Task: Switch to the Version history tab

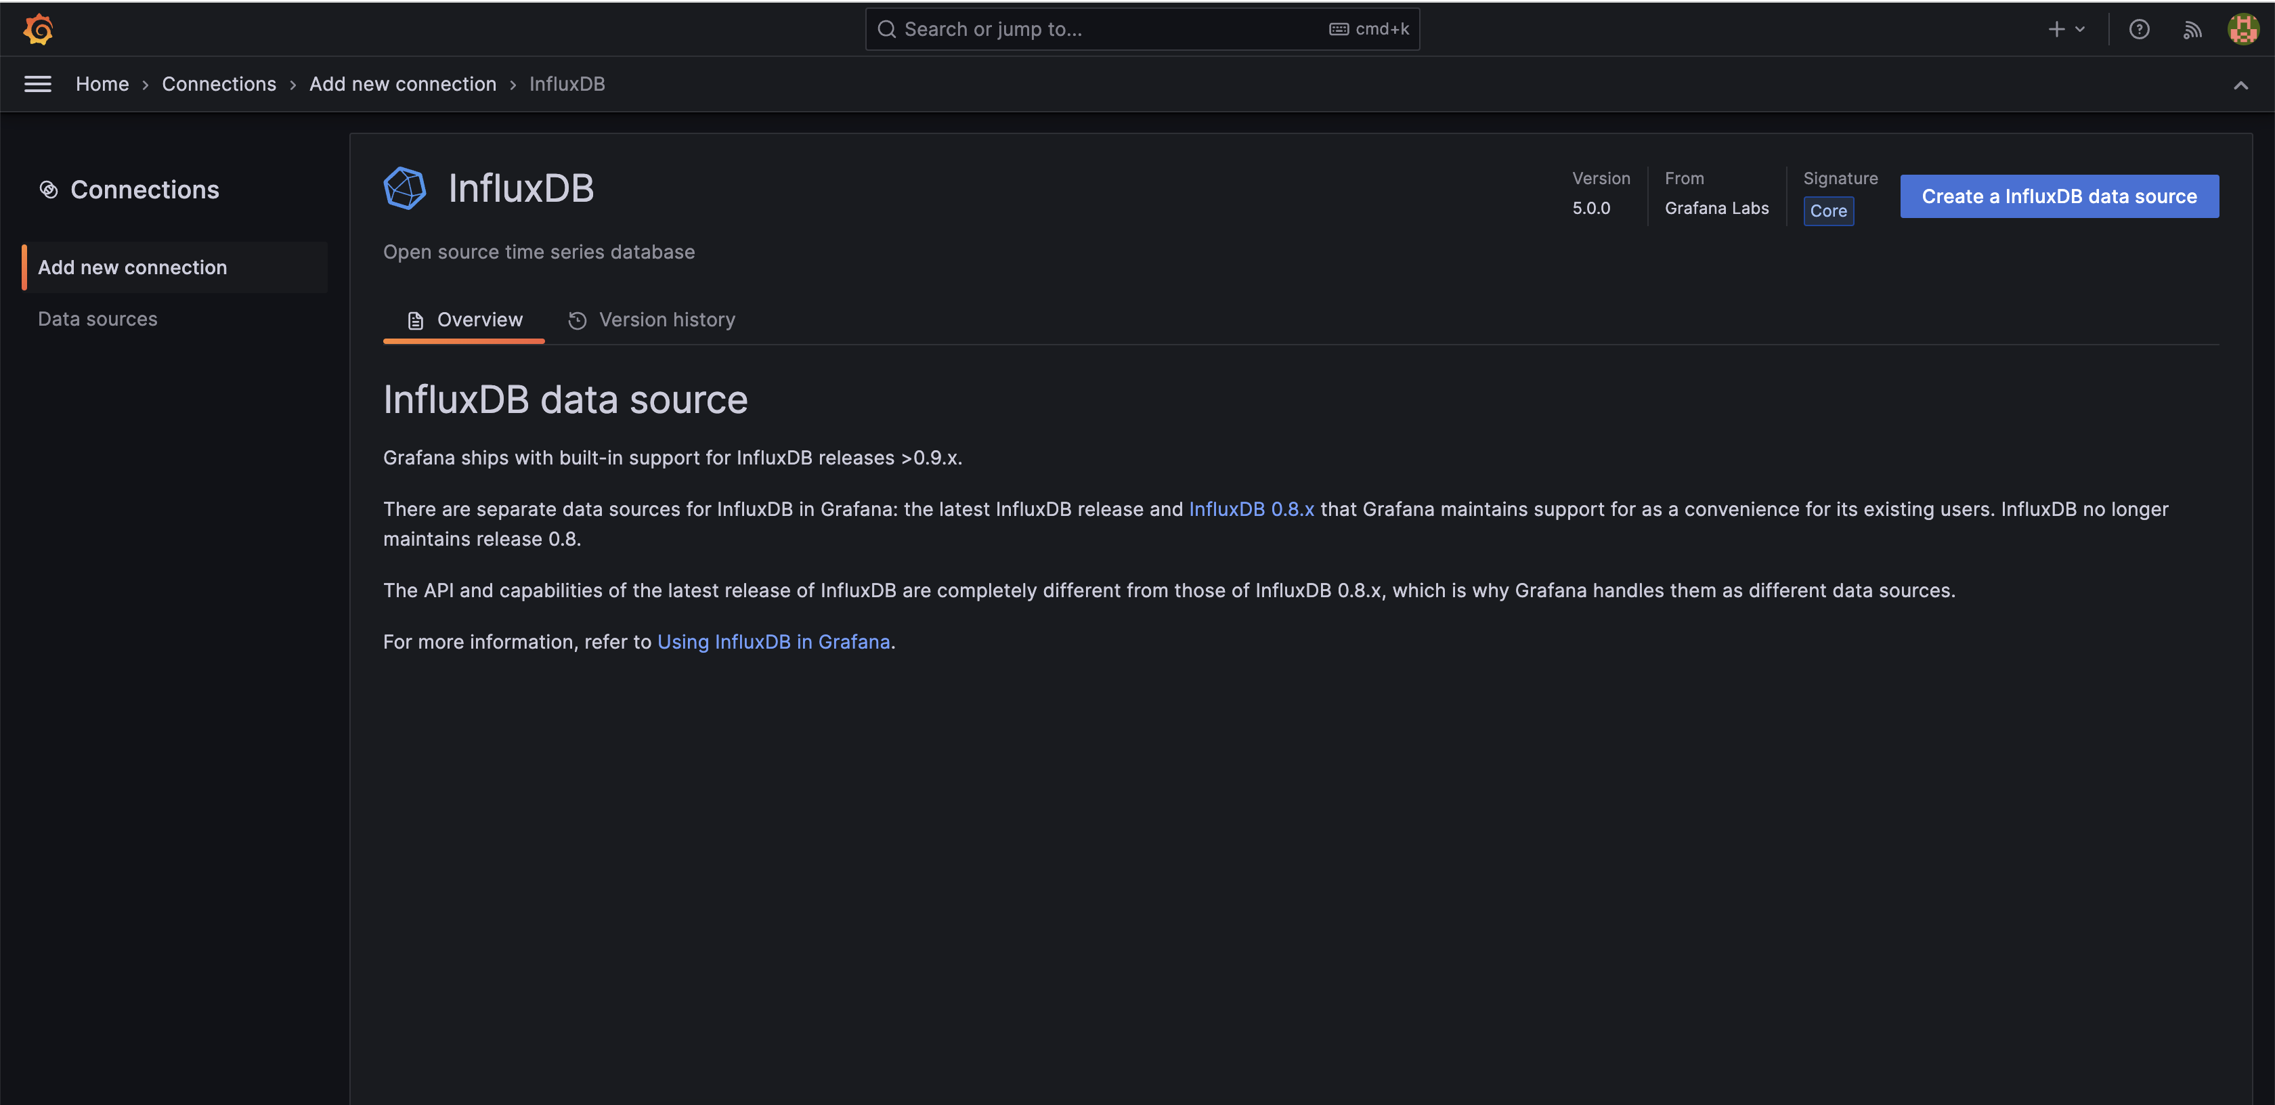Action: tap(652, 320)
